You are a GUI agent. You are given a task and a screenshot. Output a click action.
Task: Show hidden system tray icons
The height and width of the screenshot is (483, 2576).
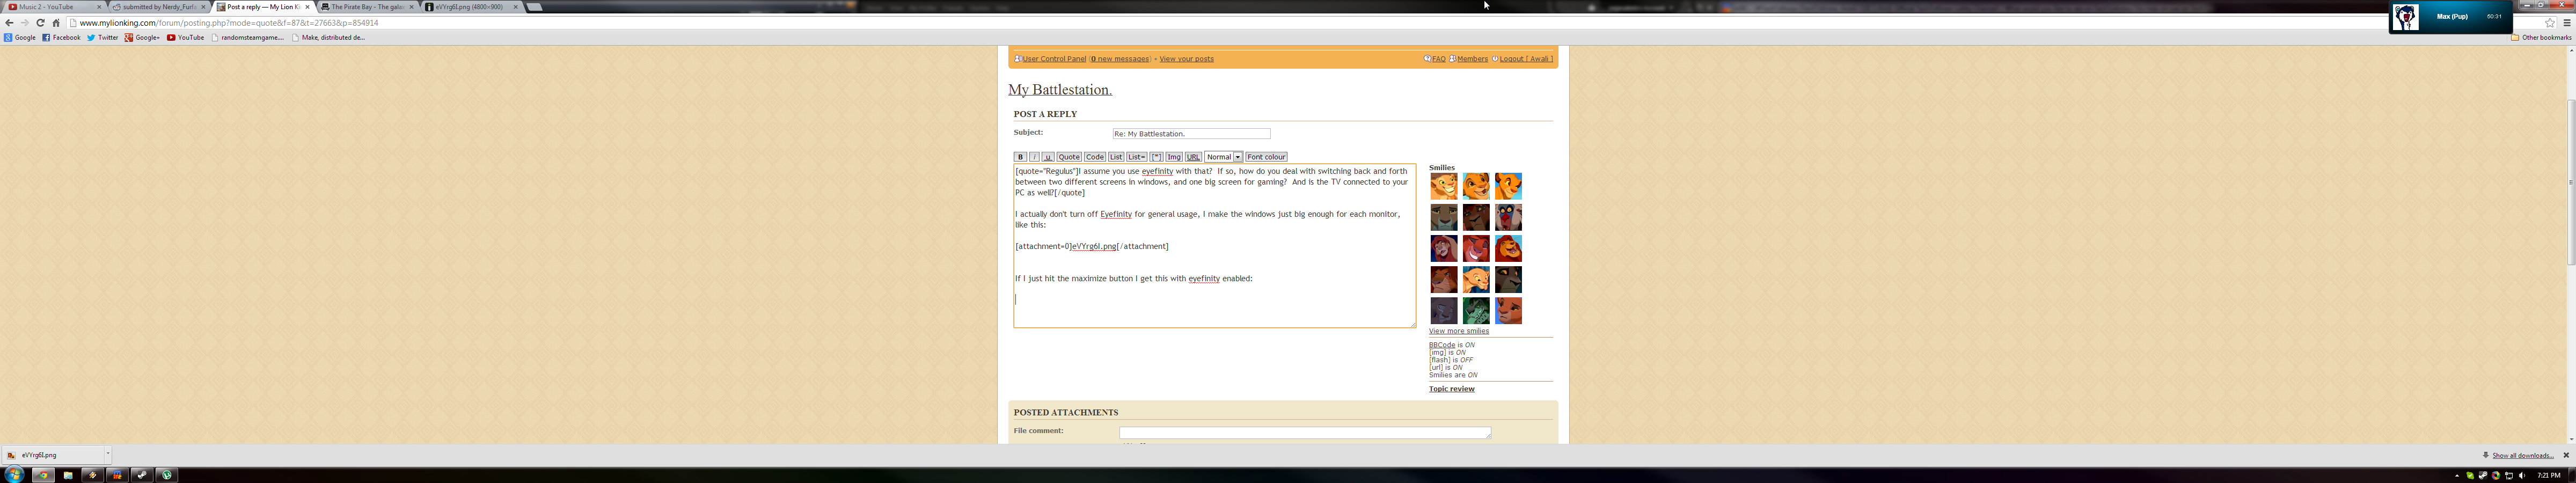pos(2457,476)
